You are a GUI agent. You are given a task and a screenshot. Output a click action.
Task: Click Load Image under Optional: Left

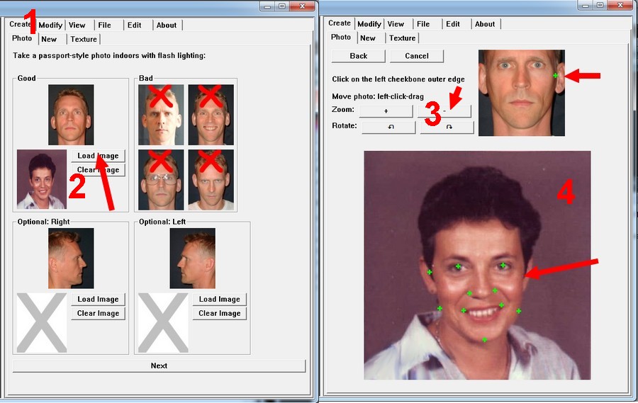tap(219, 300)
